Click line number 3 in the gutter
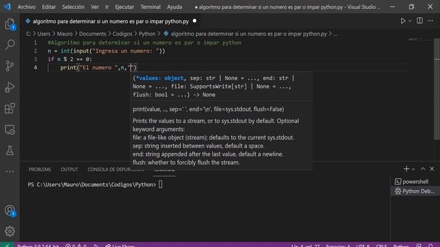Screen dimensions: 440x247 [x=35, y=60]
